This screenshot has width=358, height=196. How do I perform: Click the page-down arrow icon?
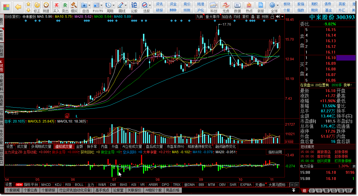pyautogui.click(x=28, y=10)
